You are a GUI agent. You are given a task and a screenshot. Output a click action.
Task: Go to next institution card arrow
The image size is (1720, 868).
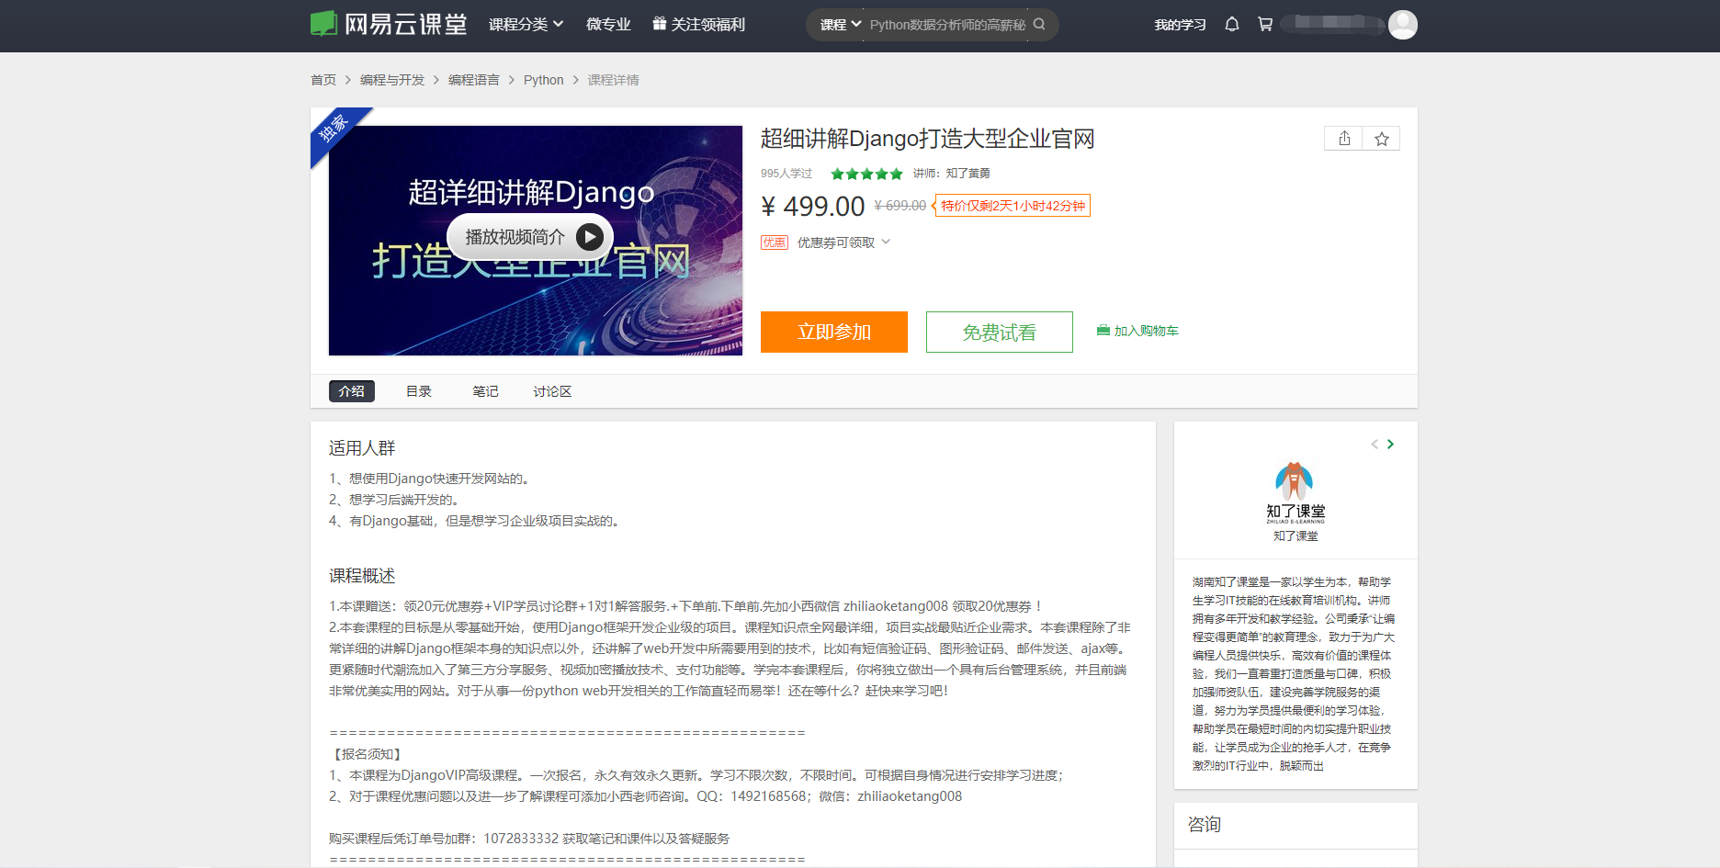point(1390,445)
